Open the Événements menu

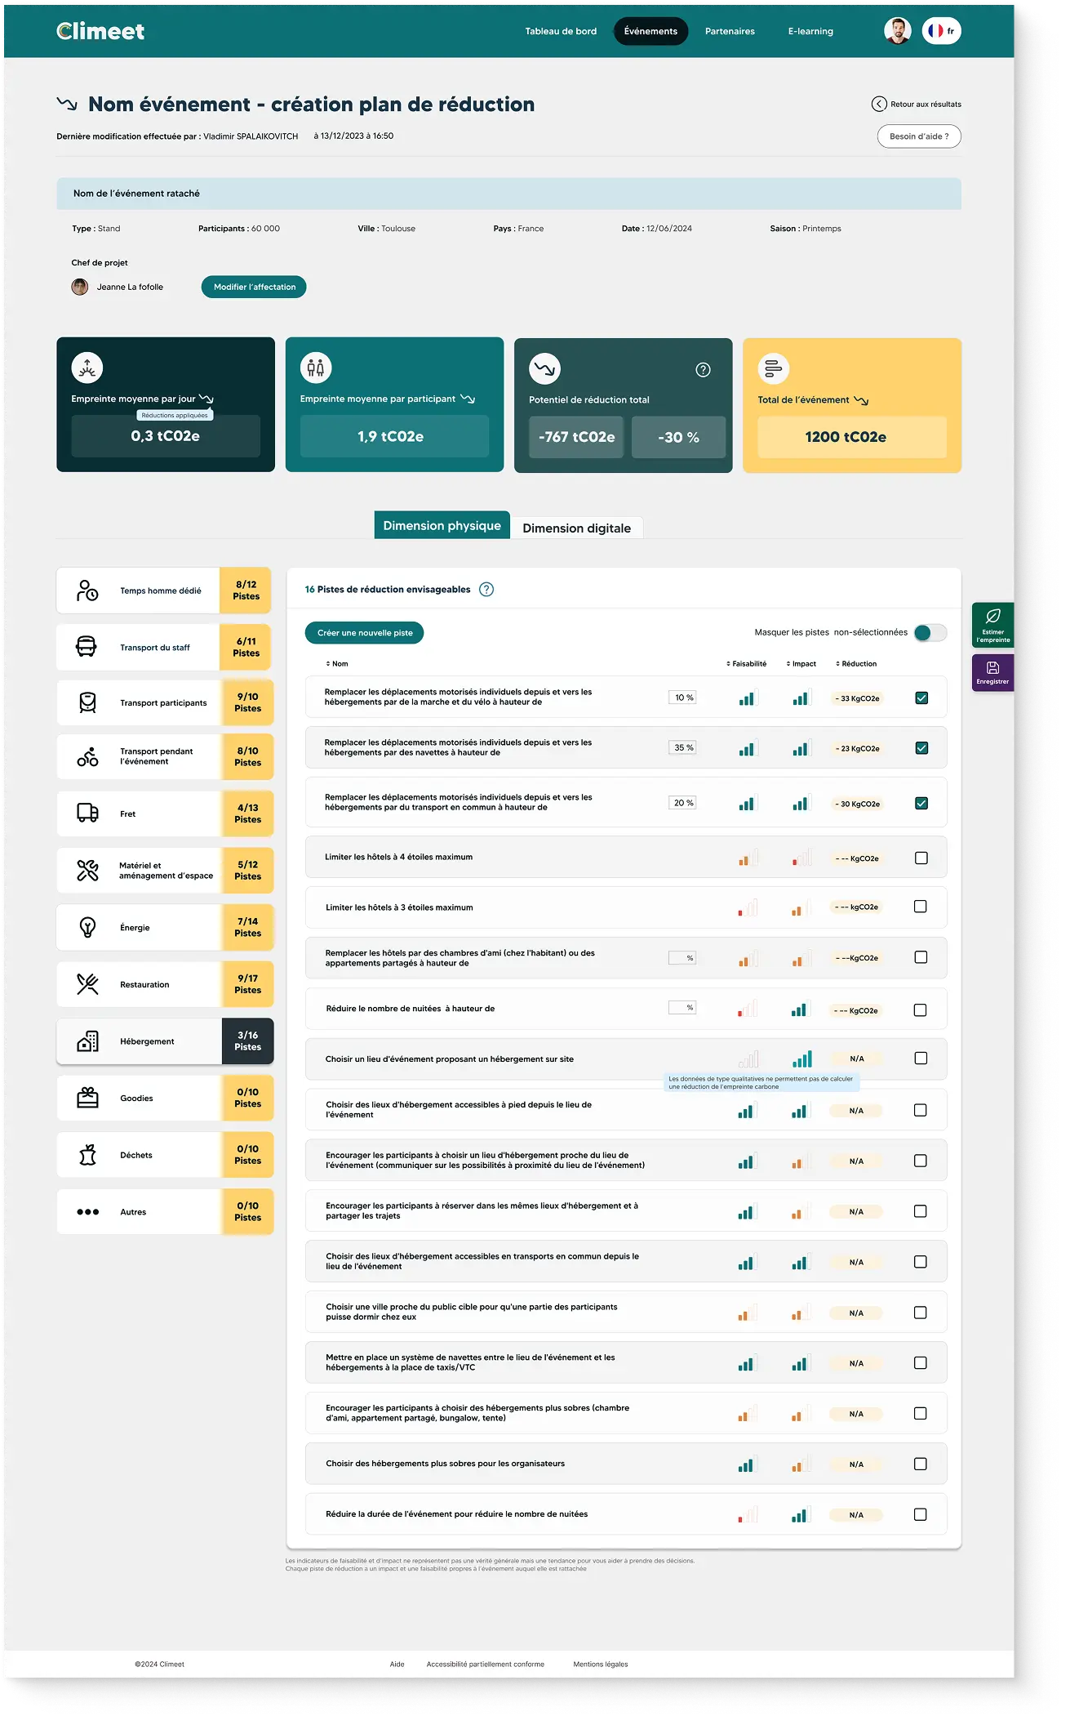click(x=650, y=31)
